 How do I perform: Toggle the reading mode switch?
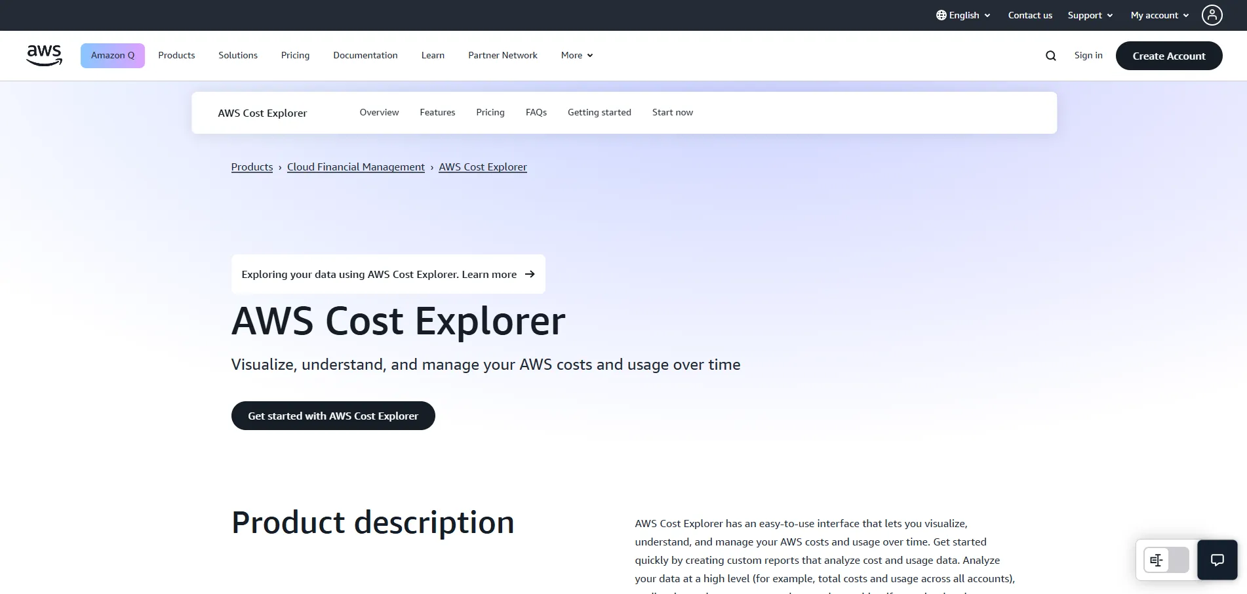1166,560
